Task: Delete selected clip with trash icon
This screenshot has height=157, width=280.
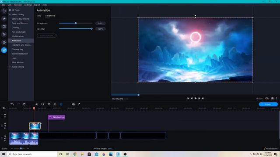Action: click(24, 104)
